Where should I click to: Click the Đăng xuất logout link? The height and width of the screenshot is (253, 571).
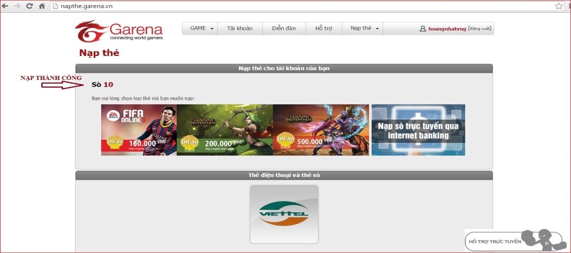coord(479,29)
